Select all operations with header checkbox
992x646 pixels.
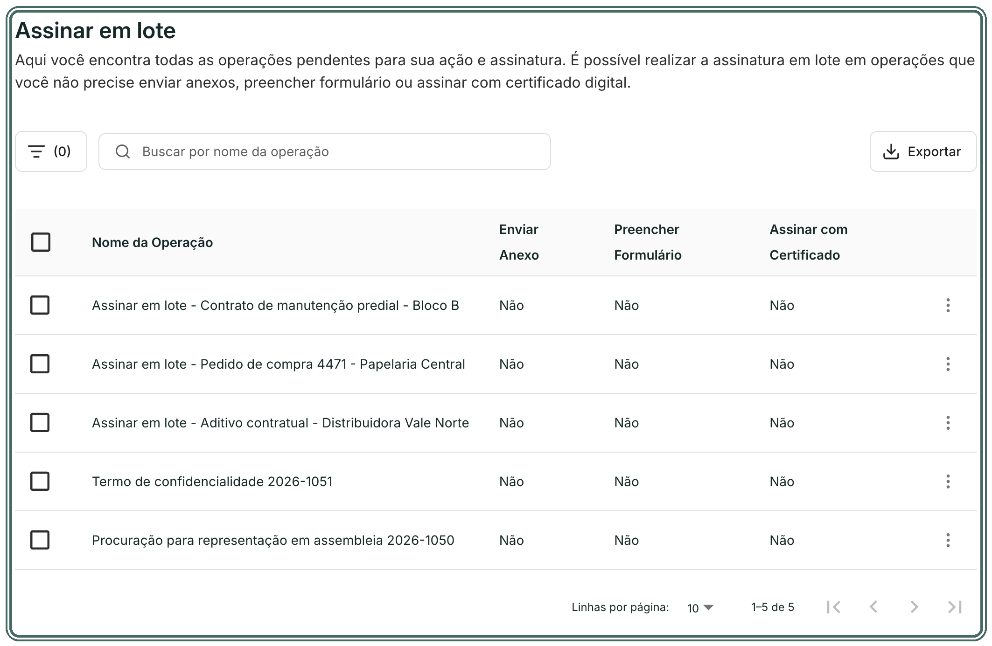(41, 242)
